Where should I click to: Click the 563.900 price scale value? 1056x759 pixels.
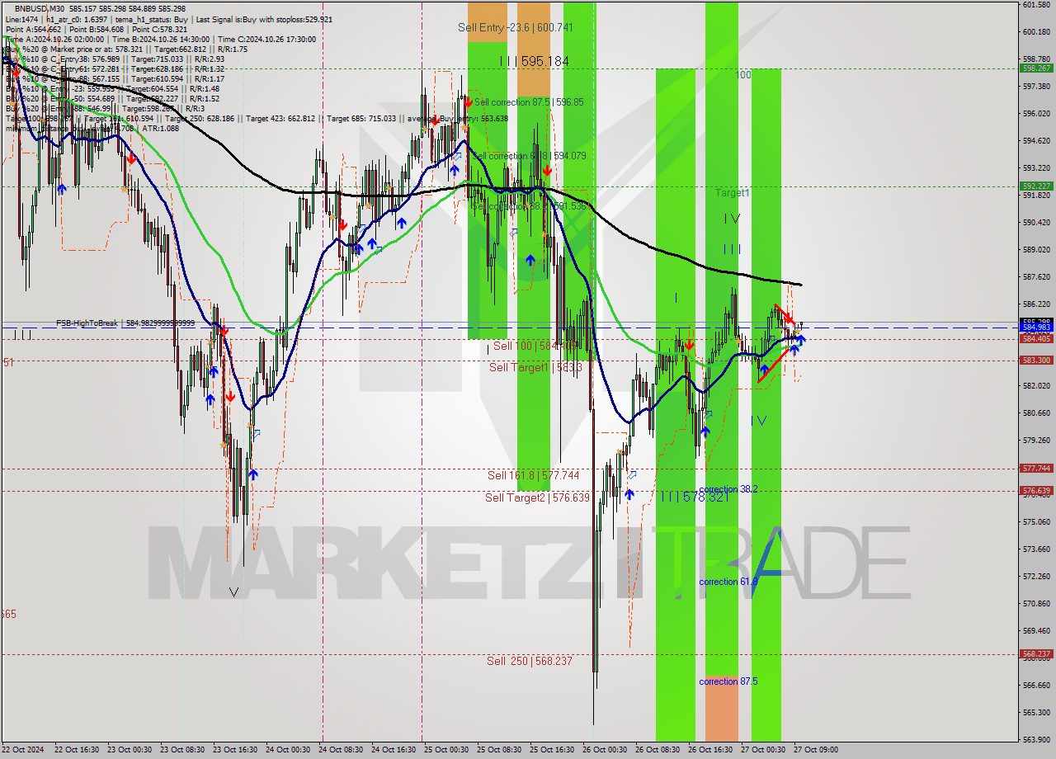1035,739
